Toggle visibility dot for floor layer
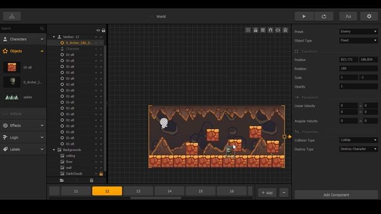 (96, 162)
